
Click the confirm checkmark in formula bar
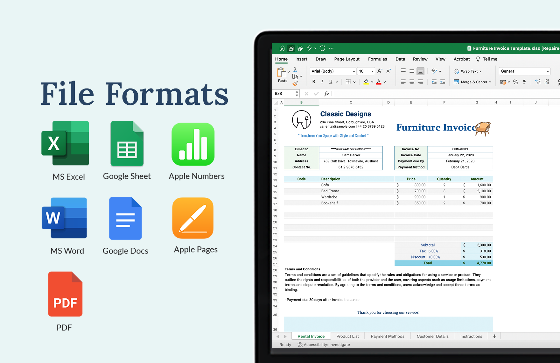(x=316, y=94)
